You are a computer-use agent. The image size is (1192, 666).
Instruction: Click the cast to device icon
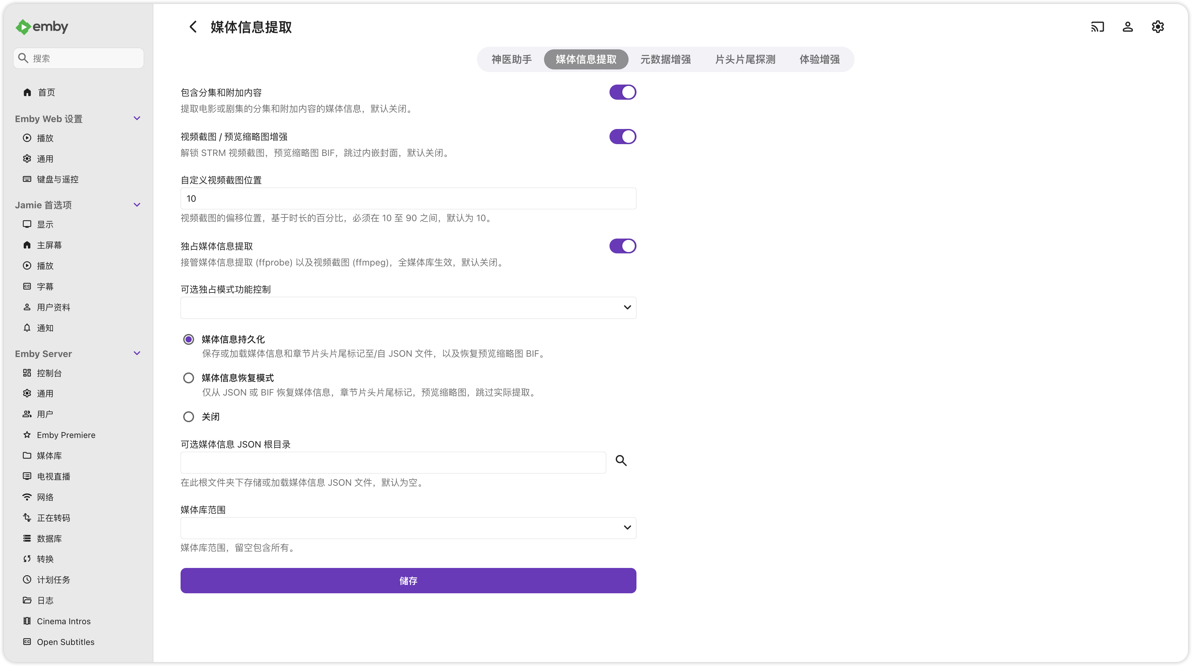coord(1097,27)
